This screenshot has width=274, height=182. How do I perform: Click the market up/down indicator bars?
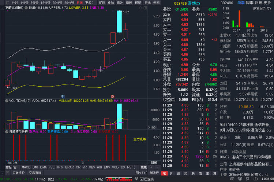coord(119,179)
